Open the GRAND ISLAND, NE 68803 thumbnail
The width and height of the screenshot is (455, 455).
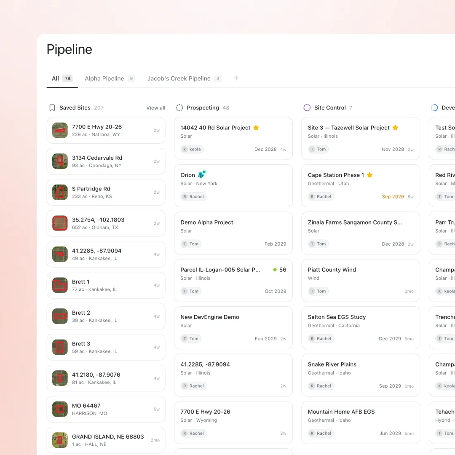pos(60,440)
